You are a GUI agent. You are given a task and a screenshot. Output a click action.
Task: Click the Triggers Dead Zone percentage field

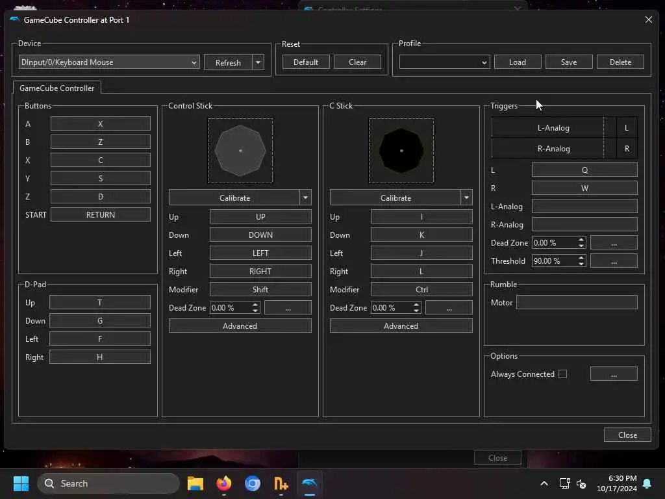[555, 243]
